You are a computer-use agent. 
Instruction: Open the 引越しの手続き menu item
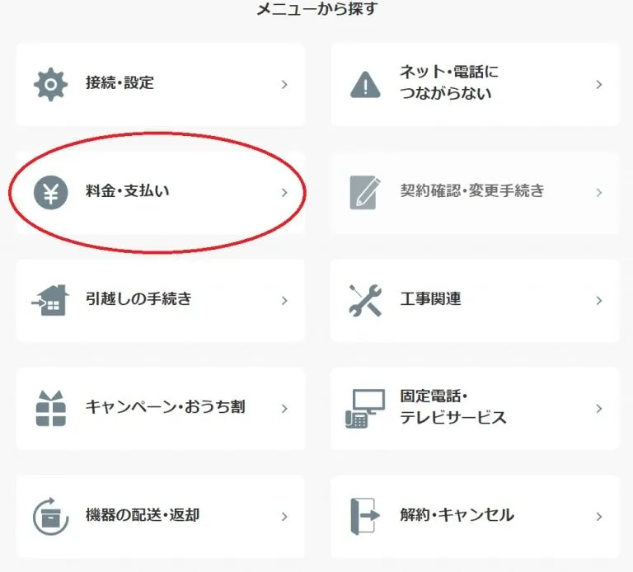click(160, 301)
